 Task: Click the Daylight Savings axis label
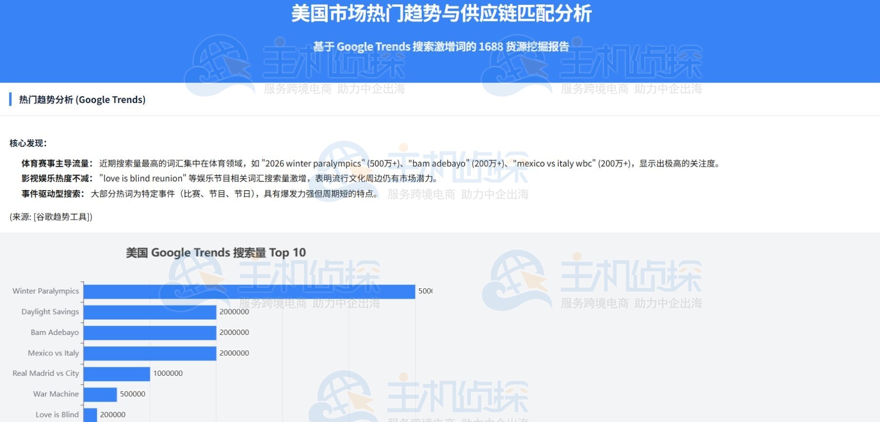click(x=50, y=312)
